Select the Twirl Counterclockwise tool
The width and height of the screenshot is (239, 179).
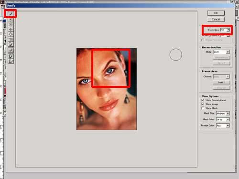11,24
